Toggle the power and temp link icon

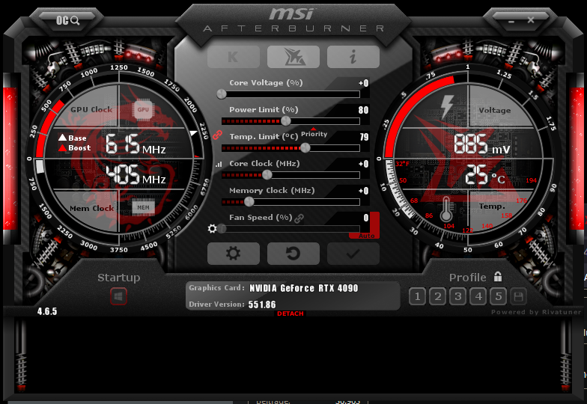click(217, 135)
